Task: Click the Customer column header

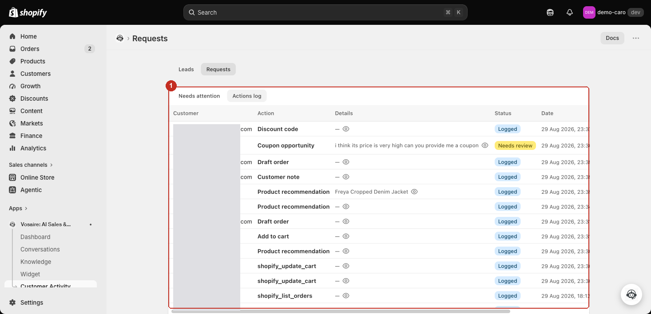Action: tap(186, 114)
